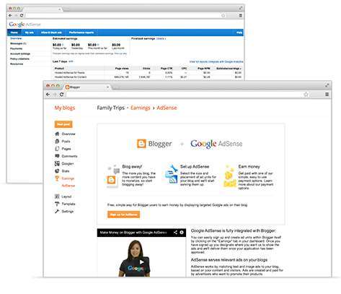Screen dimensions: 341x294
Task: Click the Blog away! illustration icon
Action: pos(113,176)
